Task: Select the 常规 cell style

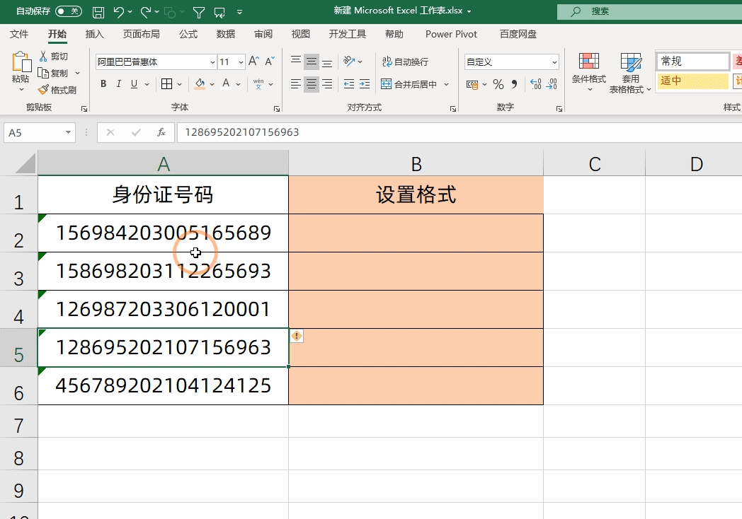Action: (x=692, y=62)
